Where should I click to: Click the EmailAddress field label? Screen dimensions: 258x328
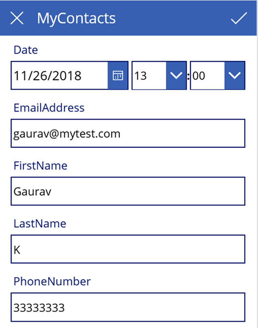(49, 108)
